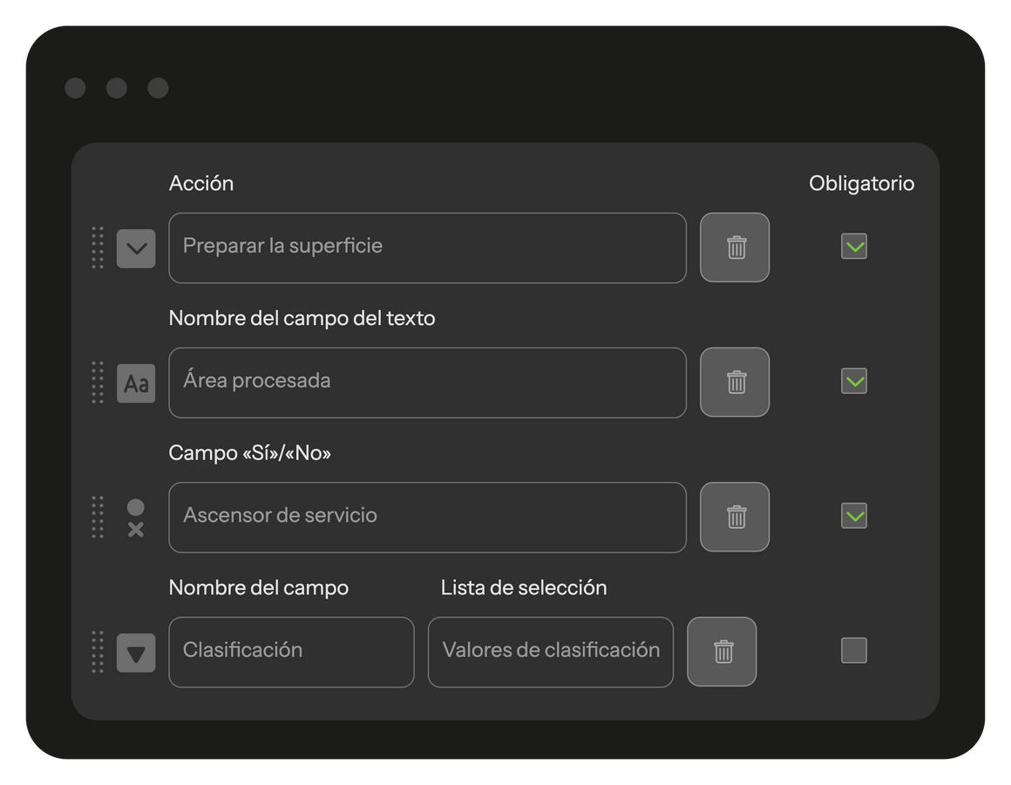Viewport: 1011px width, 785px height.
Task: Enable Obligatorio checkbox for Clasificación row
Action: [854, 650]
